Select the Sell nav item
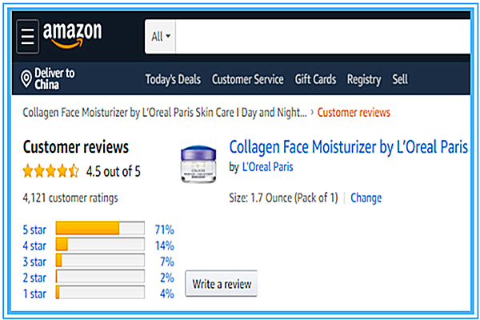The height and width of the screenshot is (320, 480). [400, 79]
